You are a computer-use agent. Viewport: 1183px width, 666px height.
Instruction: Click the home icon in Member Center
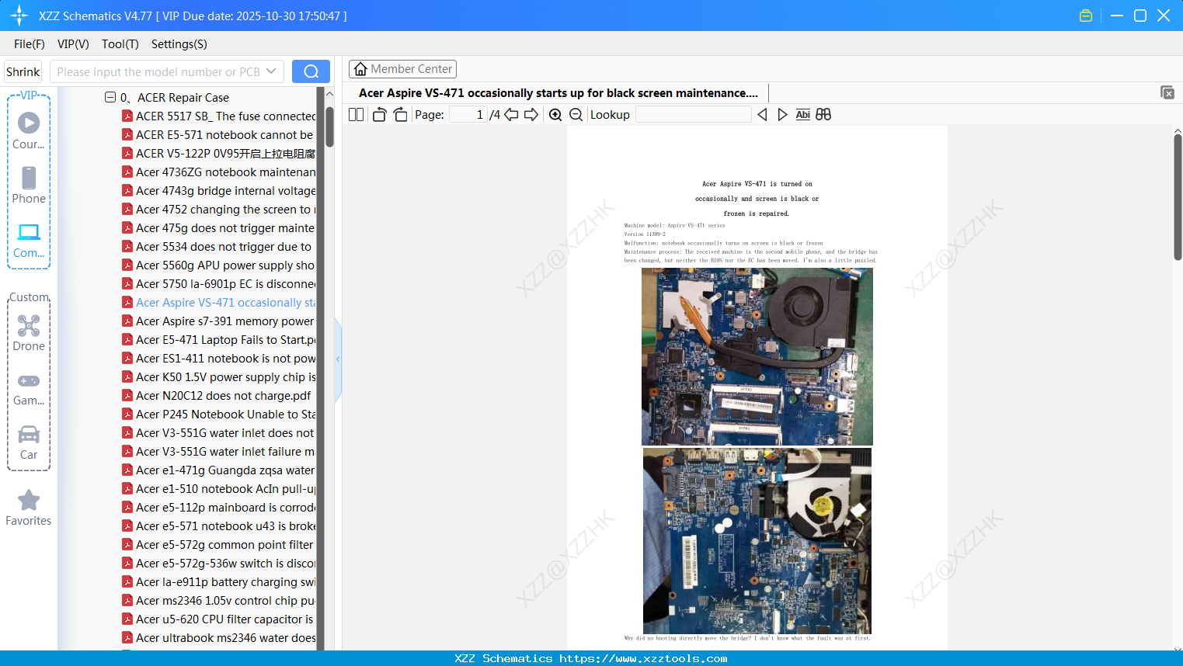point(360,69)
